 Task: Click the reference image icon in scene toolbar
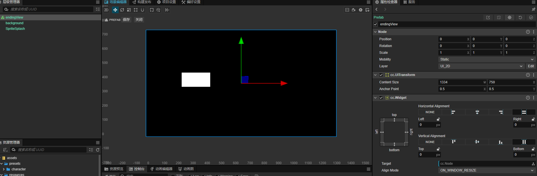pyautogui.click(x=347, y=10)
